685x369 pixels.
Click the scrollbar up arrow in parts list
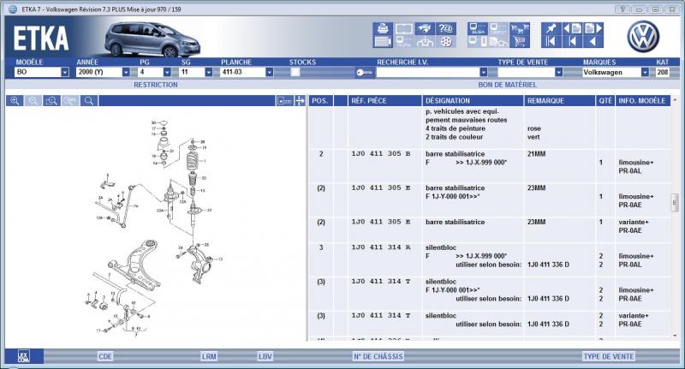[x=675, y=100]
